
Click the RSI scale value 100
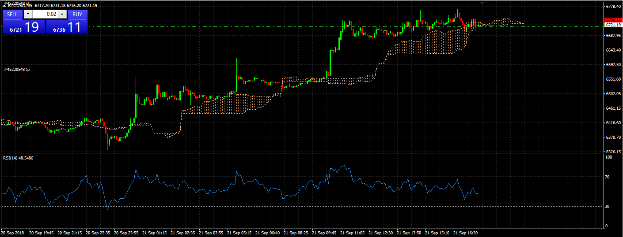pyautogui.click(x=609, y=157)
